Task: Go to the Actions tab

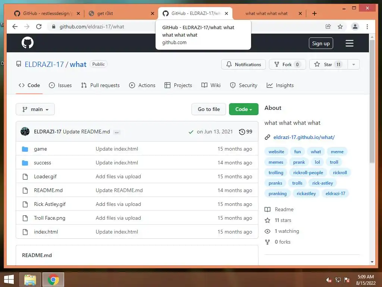Action: 142,85
